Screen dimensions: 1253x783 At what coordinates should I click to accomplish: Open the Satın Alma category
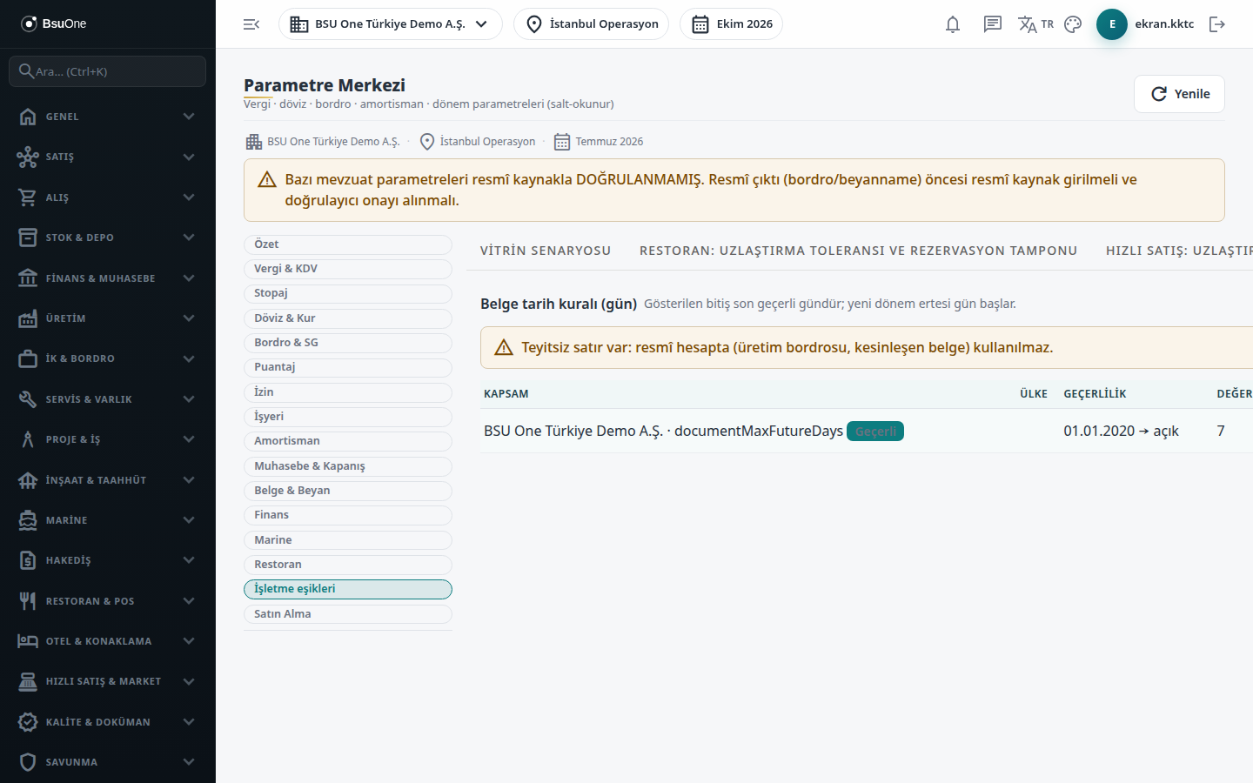tap(348, 614)
